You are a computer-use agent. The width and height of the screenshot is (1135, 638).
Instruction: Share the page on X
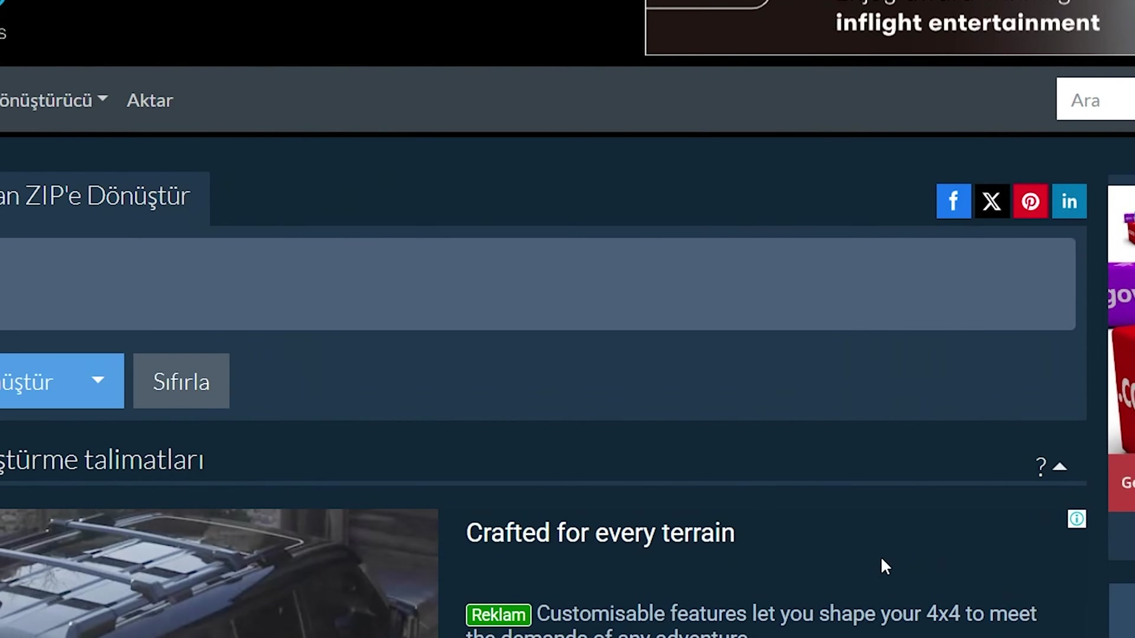[991, 201]
